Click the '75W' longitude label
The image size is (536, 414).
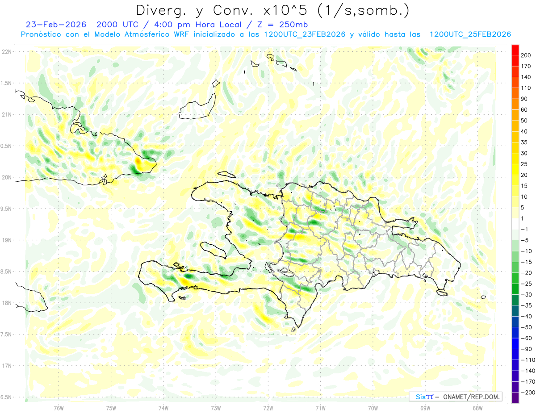[x=111, y=408]
